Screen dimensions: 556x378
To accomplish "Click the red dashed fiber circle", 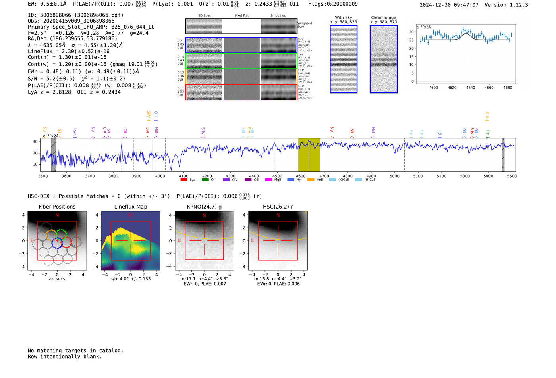I will (x=66, y=242).
